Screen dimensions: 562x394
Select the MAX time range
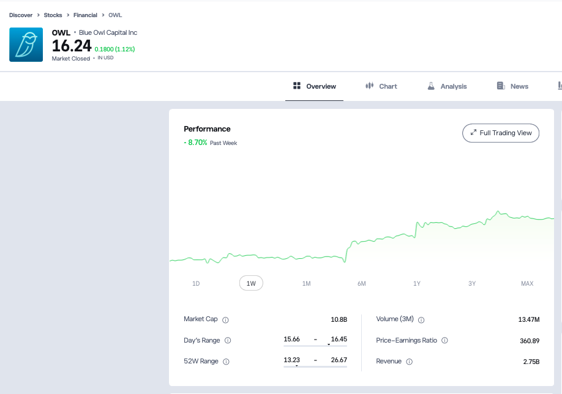[x=526, y=283]
